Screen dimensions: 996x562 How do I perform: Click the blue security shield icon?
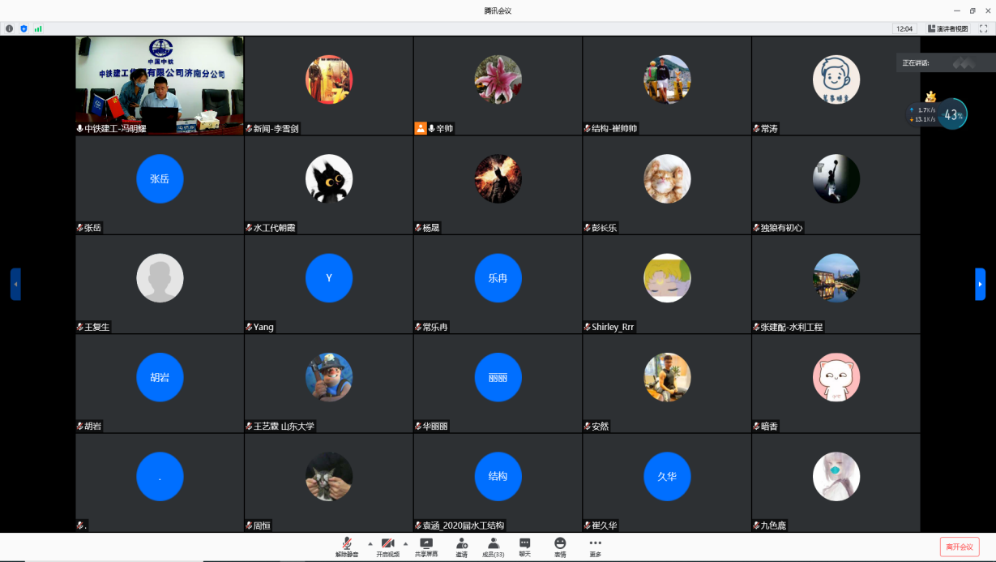24,28
